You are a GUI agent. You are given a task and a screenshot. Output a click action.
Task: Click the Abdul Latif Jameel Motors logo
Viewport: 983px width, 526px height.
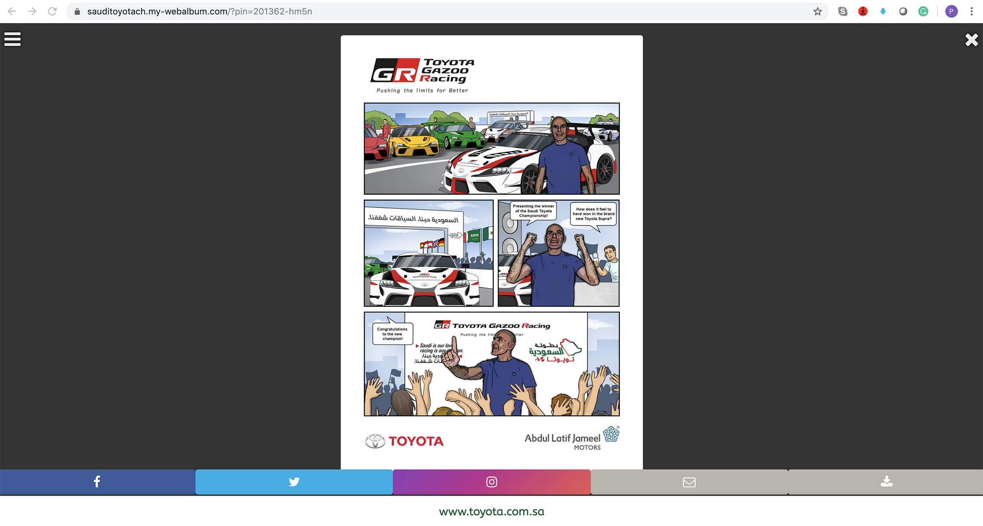[x=572, y=438]
